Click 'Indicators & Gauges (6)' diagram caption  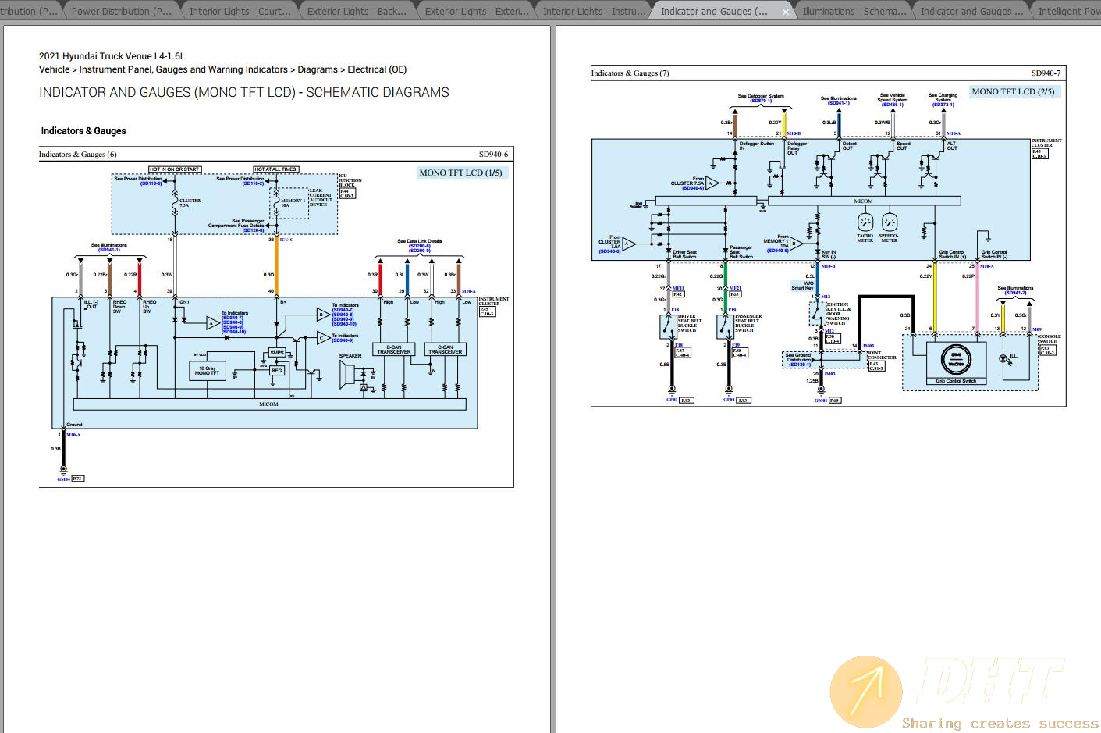(x=78, y=155)
